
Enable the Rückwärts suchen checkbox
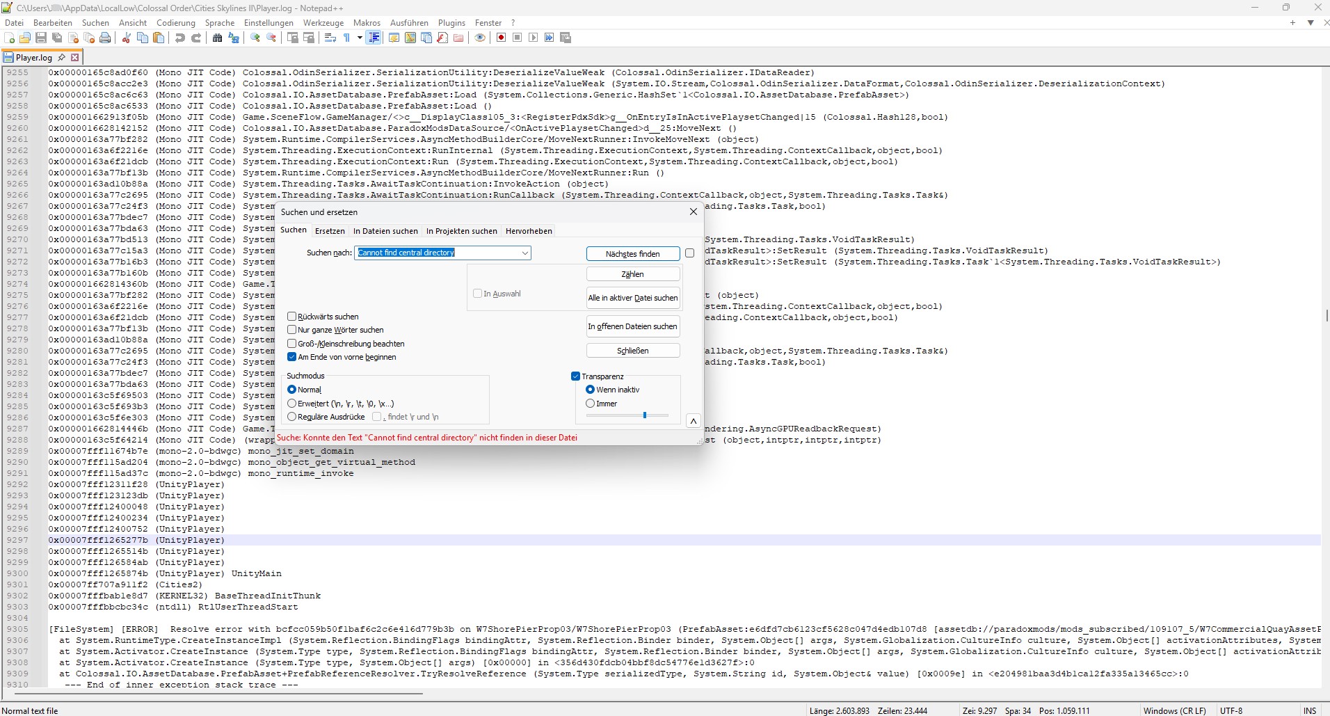pos(292,317)
